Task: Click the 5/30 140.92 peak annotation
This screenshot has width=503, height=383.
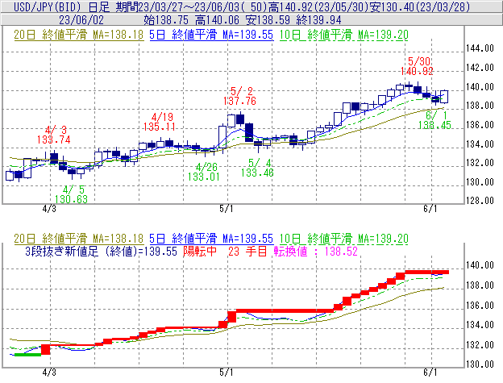Action: point(417,66)
